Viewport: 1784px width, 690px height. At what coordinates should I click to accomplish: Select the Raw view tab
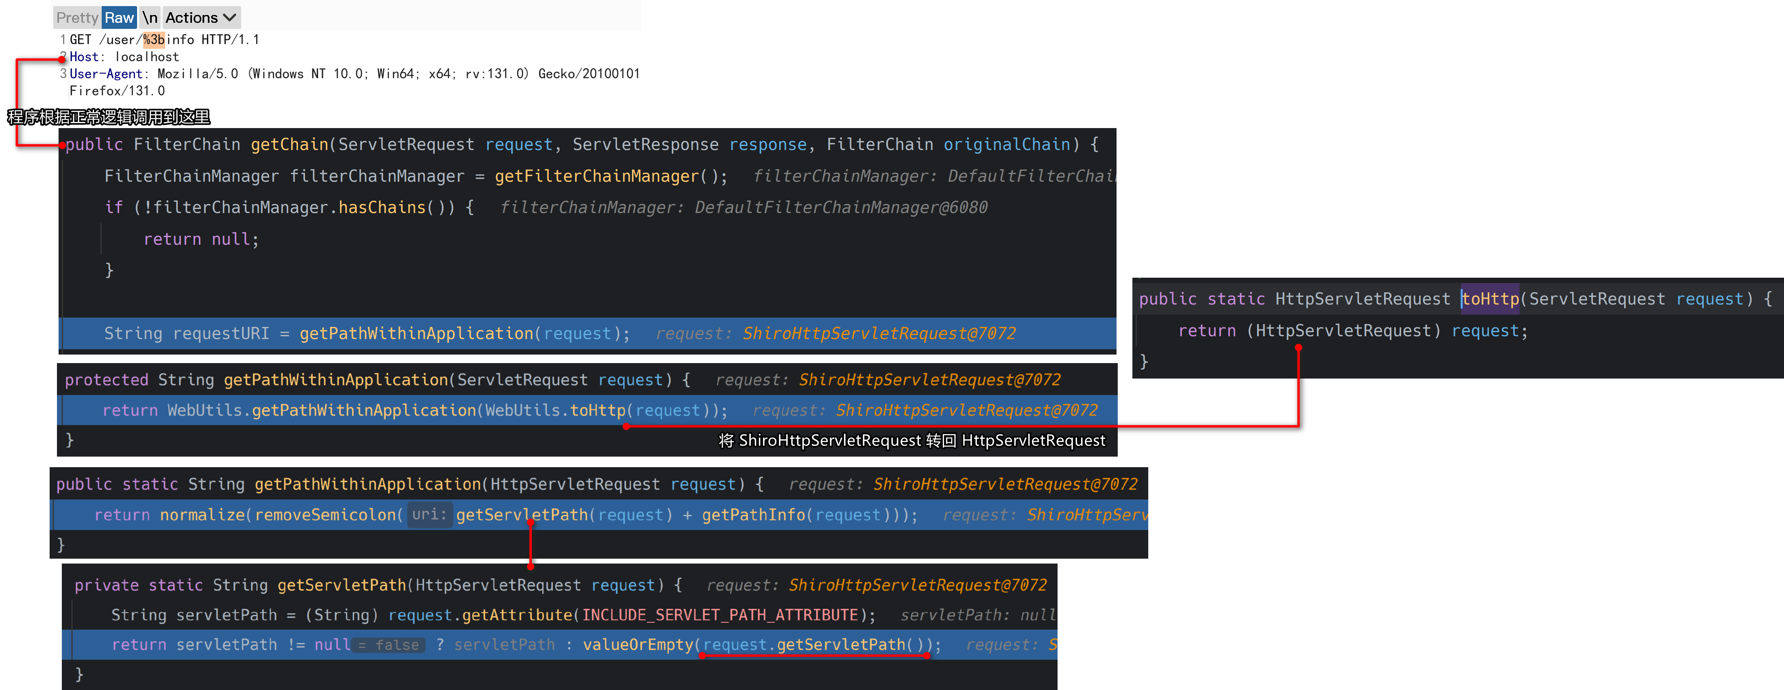click(119, 17)
